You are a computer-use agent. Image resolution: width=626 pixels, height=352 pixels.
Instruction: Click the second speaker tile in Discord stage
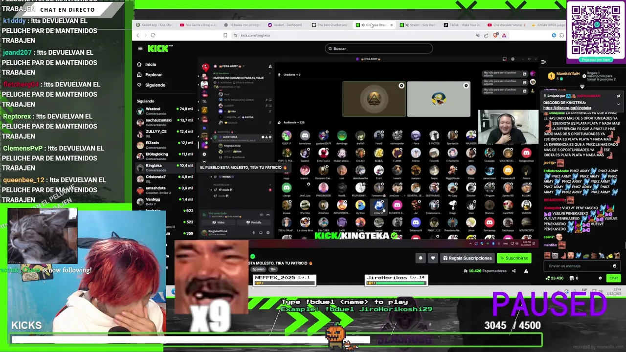439,100
